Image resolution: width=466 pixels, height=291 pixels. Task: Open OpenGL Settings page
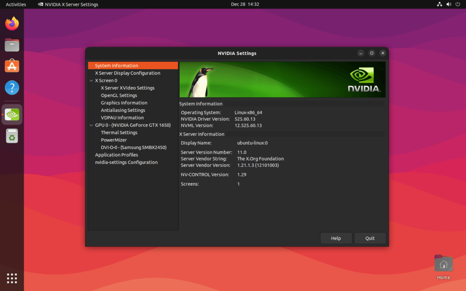click(x=119, y=95)
